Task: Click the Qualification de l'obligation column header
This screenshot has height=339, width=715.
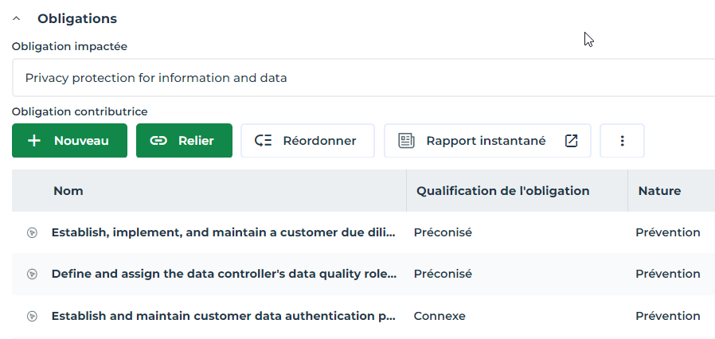Action: (x=503, y=191)
